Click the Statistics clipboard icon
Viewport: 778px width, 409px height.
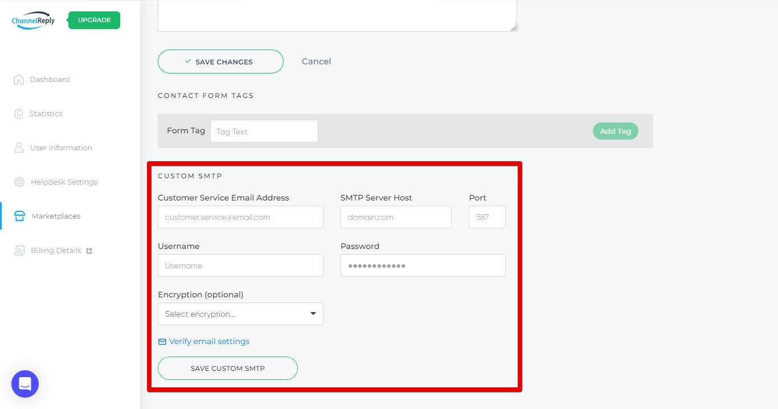[x=19, y=113]
